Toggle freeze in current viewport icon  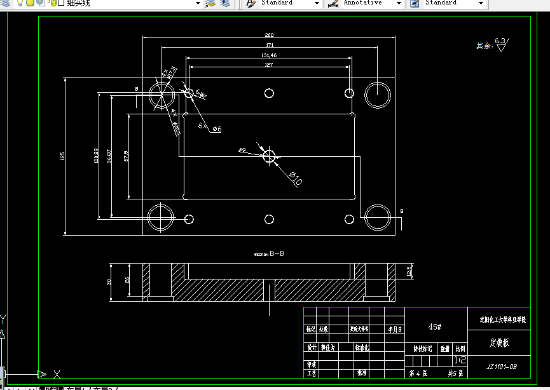coord(41,3)
